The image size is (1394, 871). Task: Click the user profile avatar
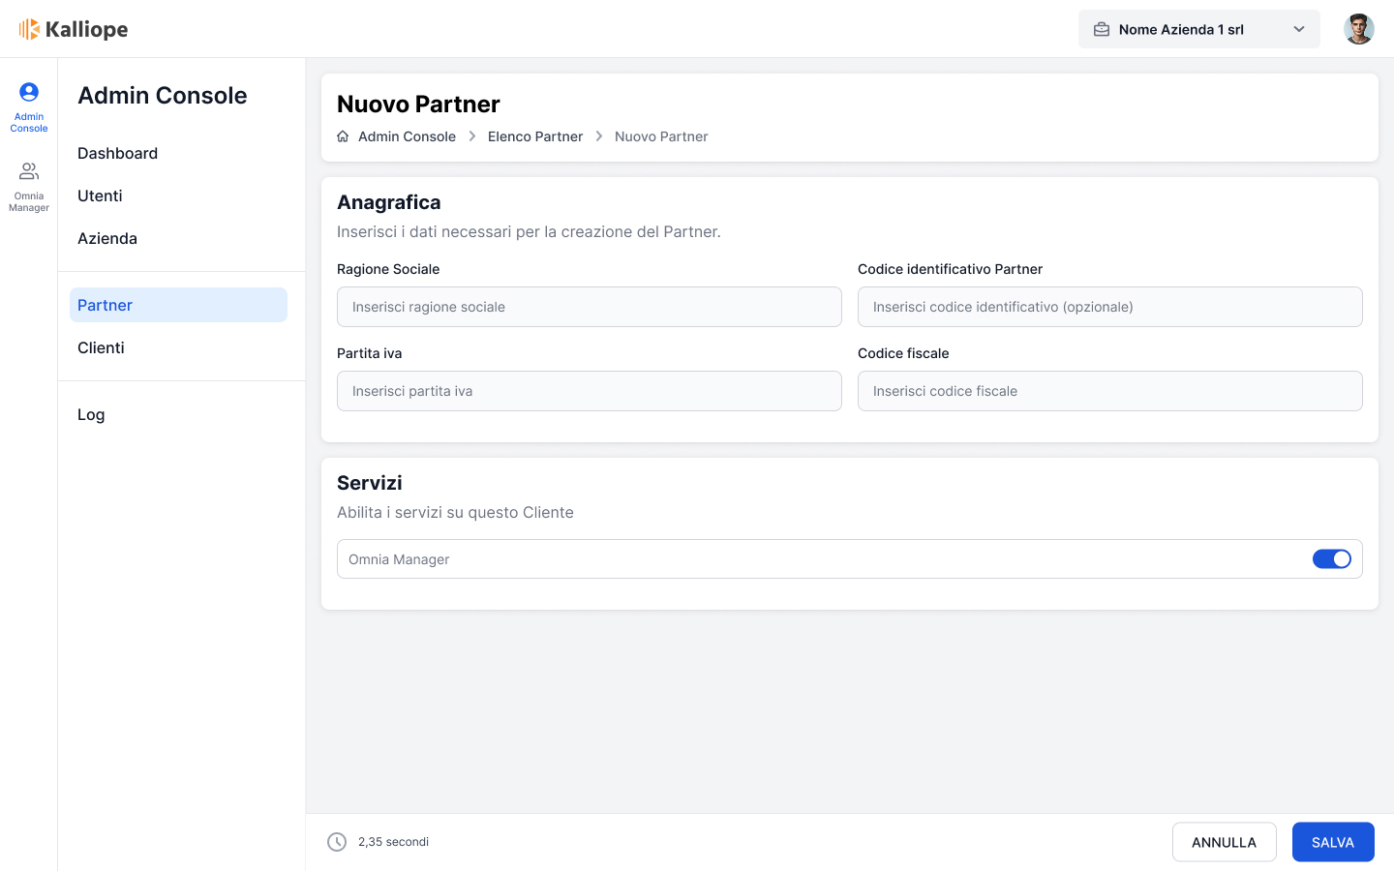(x=1358, y=29)
